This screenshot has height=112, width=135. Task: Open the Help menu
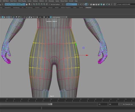click(x=76, y=1)
